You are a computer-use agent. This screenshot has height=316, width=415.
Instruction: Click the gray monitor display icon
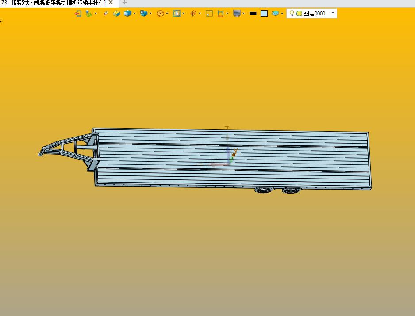[x=237, y=13]
